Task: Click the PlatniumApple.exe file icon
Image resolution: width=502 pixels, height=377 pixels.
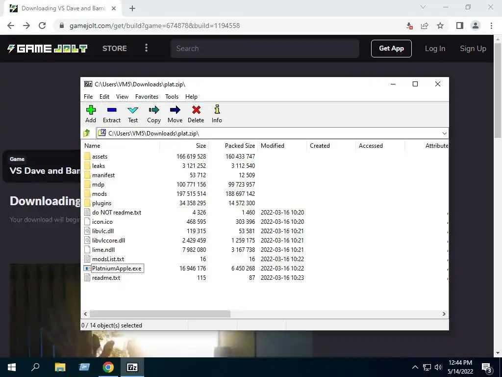Action: click(x=87, y=269)
